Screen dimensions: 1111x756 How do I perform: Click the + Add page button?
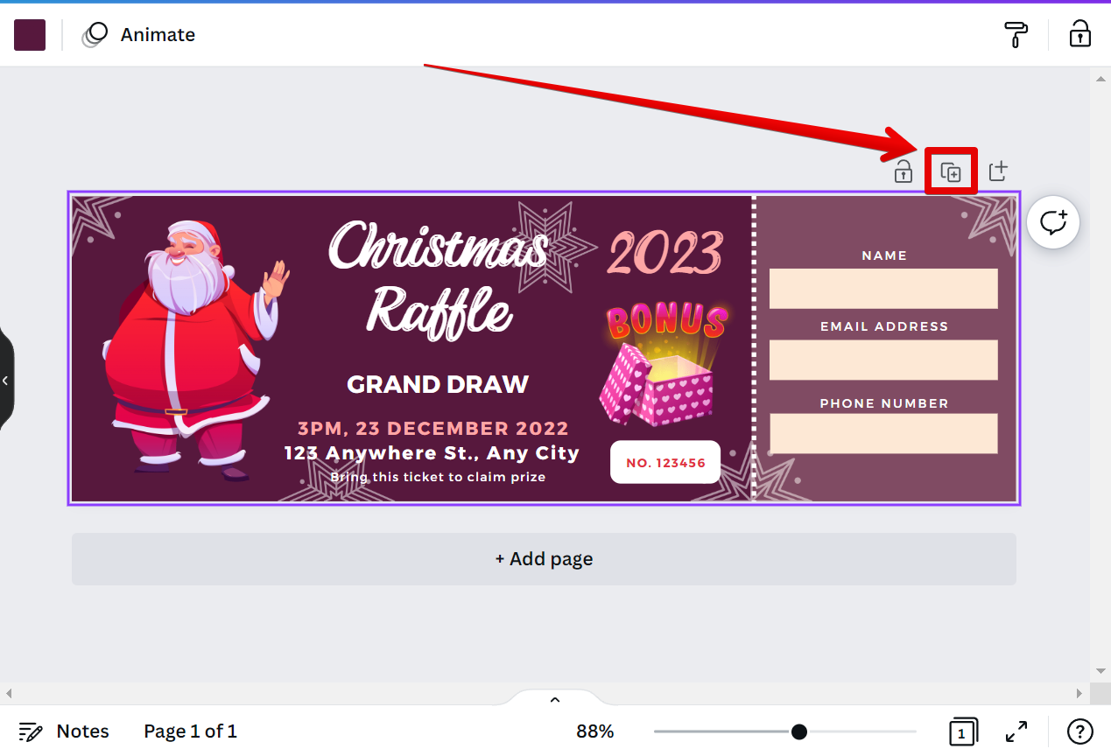point(544,559)
